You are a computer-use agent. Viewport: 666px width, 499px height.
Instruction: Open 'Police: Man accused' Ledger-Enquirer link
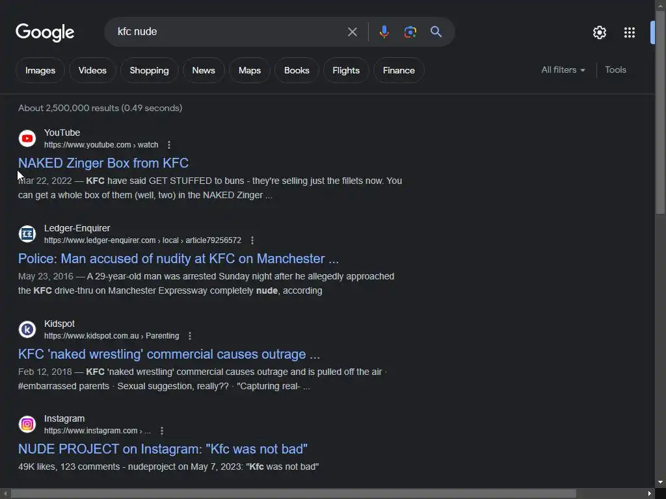point(178,259)
